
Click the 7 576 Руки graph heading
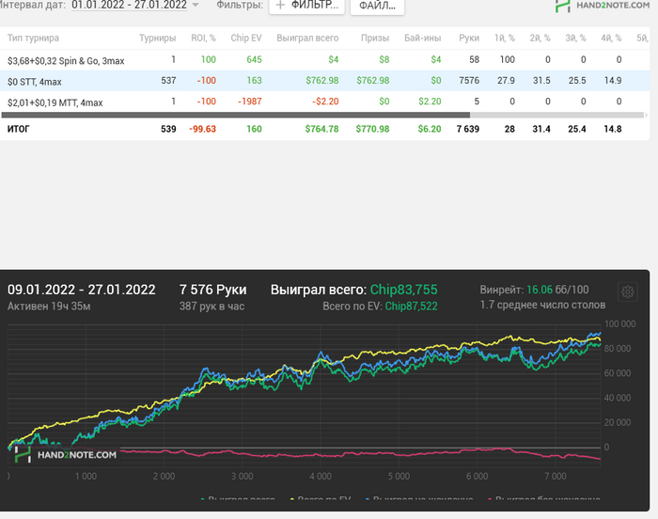(212, 290)
